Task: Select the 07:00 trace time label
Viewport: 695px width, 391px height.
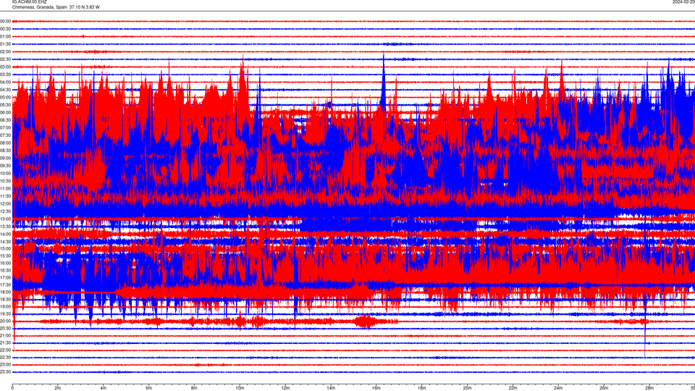Action: click(5, 127)
